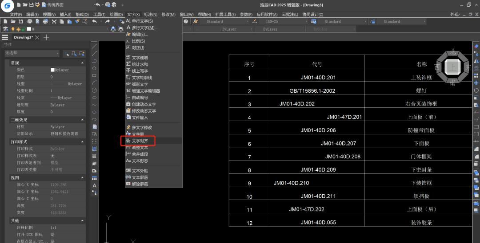Click the table style icon
The image size is (480, 243).
[x=314, y=21]
